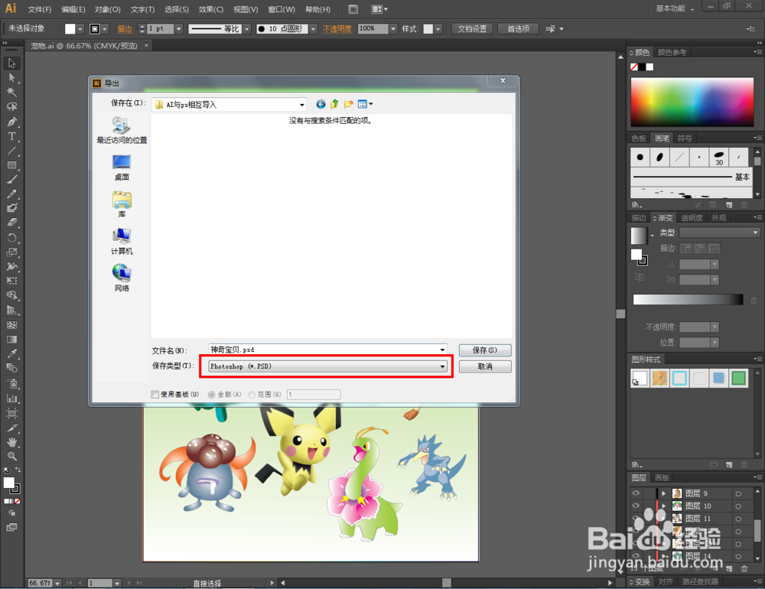The height and width of the screenshot is (589, 765).
Task: Select the Direct Selection tool
Action: pyautogui.click(x=11, y=78)
